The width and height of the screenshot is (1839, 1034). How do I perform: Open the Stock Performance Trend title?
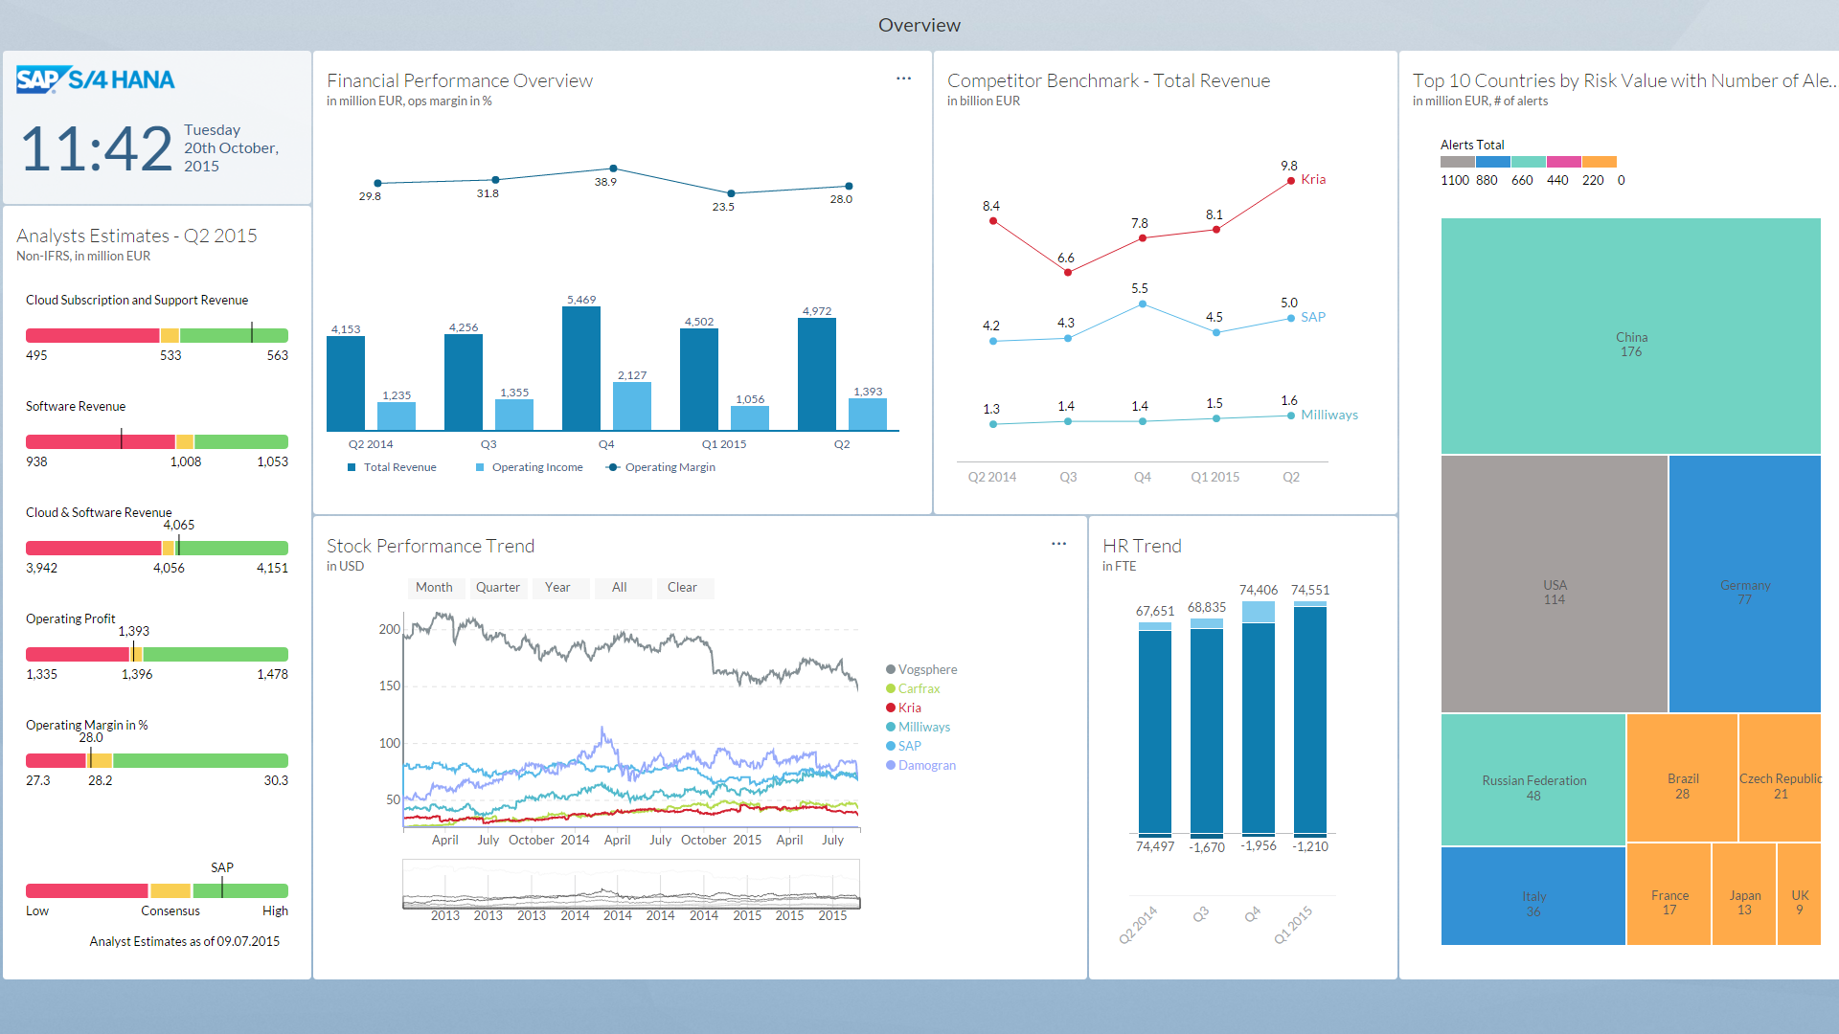[x=430, y=546]
